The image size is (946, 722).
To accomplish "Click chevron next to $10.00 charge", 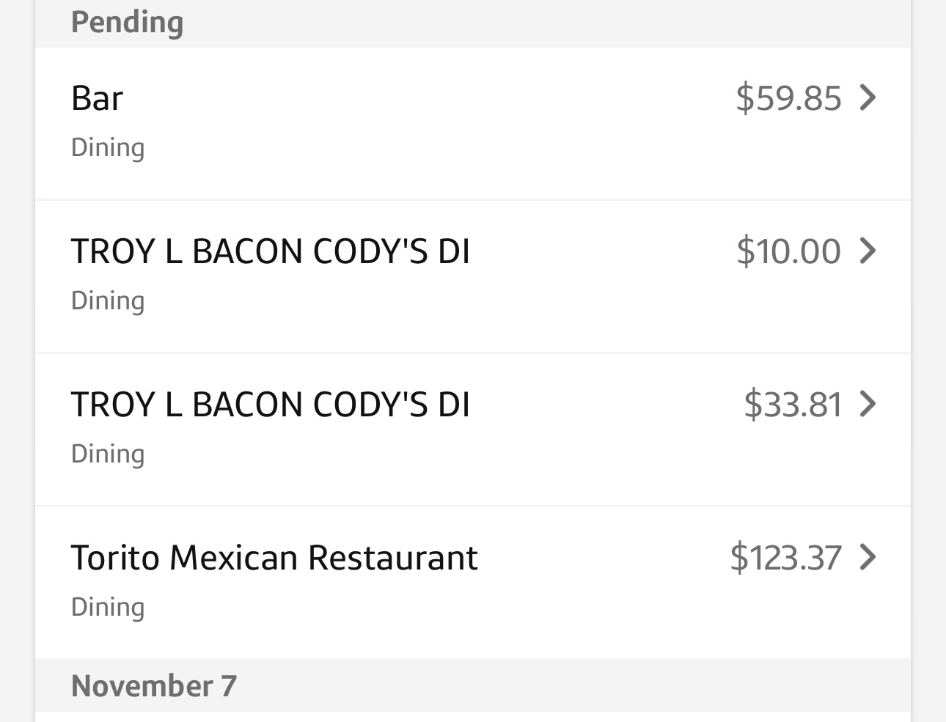I will (x=868, y=251).
